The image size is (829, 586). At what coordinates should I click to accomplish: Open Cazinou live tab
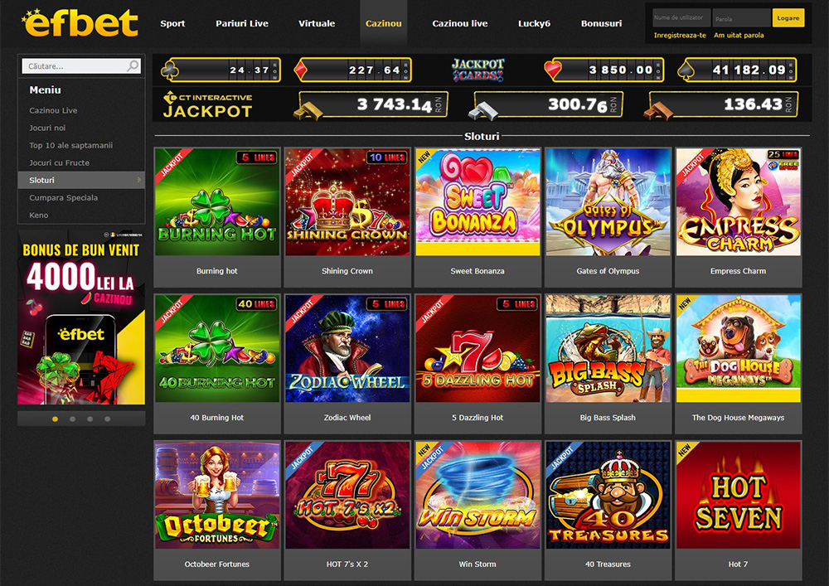point(459,23)
